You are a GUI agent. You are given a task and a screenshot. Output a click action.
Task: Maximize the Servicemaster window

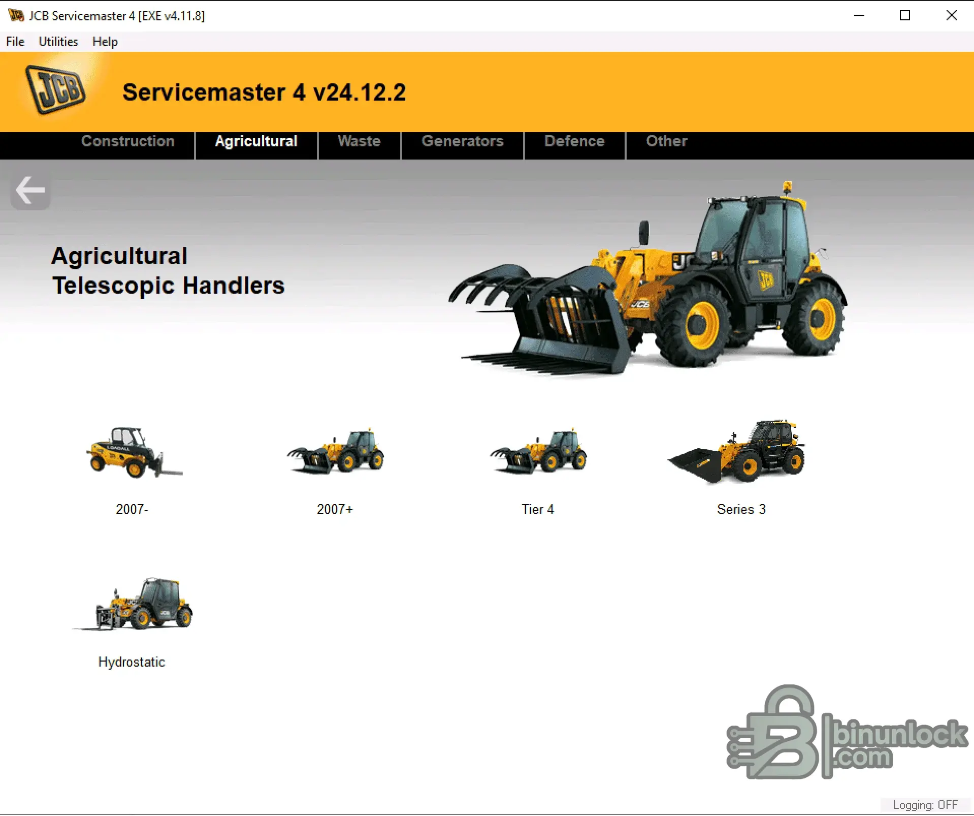point(905,16)
